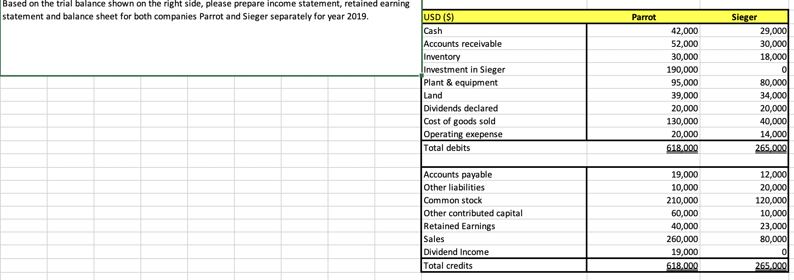The width and height of the screenshot is (794, 280).
Task: Click the Sales row label
Action: pyautogui.click(x=434, y=239)
